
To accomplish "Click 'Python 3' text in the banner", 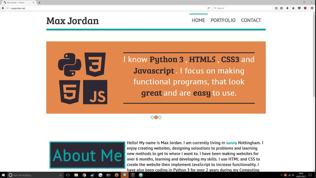I will point(166,60).
